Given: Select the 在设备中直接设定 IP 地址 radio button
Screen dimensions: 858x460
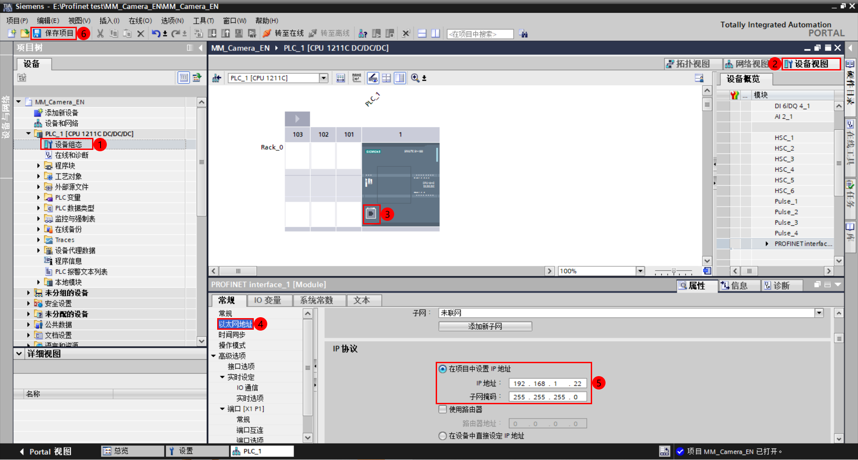Looking at the screenshot, I should point(442,436).
